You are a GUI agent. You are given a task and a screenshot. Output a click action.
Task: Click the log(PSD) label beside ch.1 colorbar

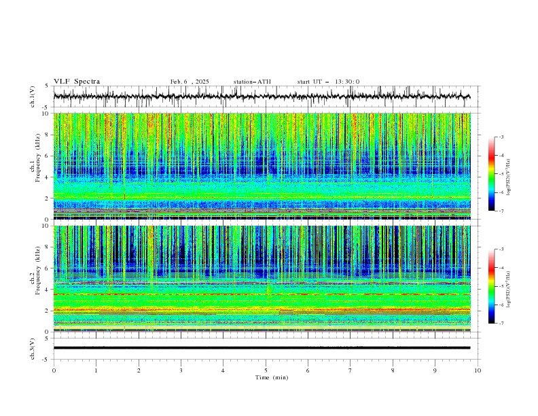(x=508, y=177)
